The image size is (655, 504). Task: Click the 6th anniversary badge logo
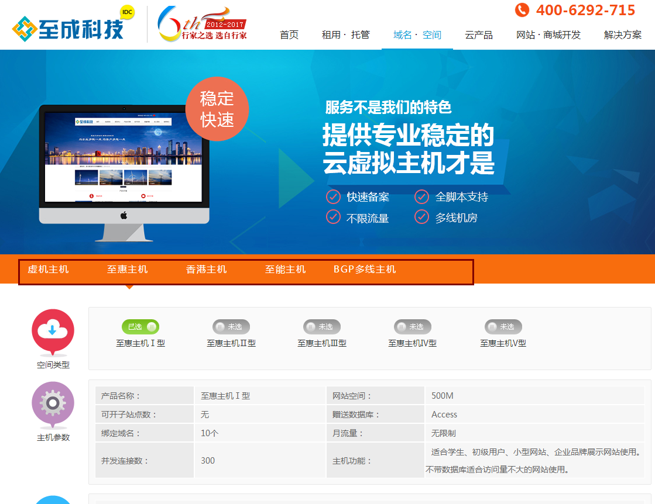[x=202, y=25]
